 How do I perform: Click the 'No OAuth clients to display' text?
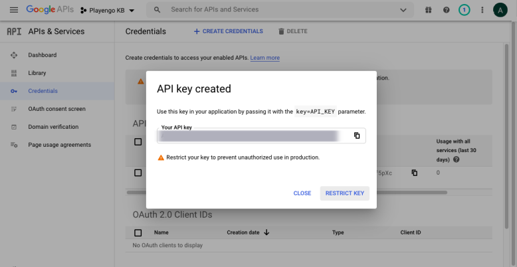pos(167,245)
